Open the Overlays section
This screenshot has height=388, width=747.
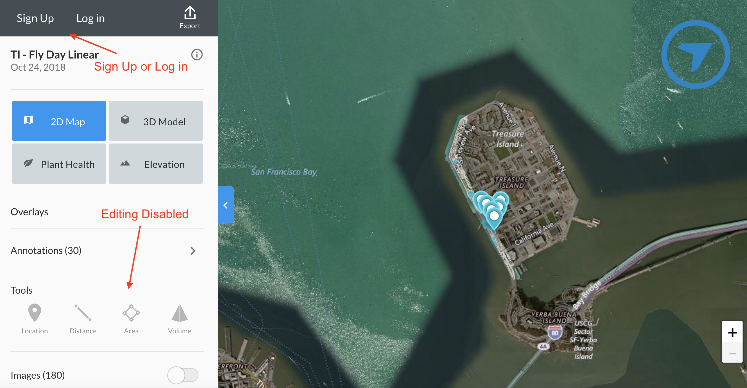(29, 212)
